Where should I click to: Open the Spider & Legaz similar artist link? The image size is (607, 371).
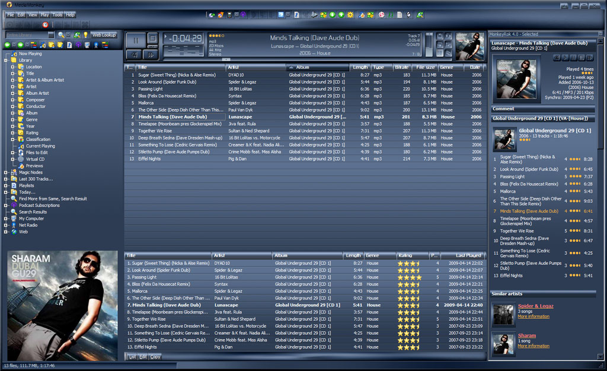(535, 306)
